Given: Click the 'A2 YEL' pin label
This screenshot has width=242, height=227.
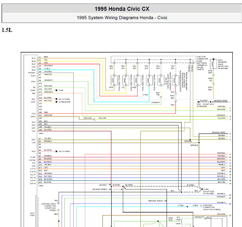Looking at the screenshot, I should (43, 60).
